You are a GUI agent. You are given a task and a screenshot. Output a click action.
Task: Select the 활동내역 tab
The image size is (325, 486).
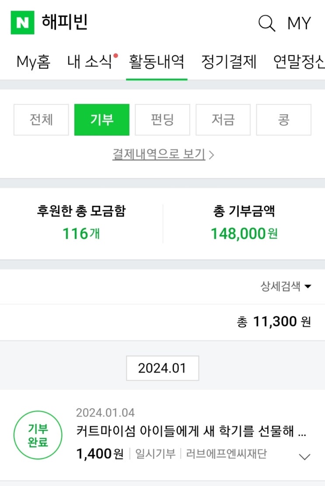pos(157,62)
